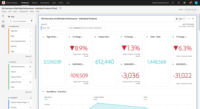Click the Visits - Total tile color dot
The height and width of the screenshot is (109, 200).
pos(147,37)
